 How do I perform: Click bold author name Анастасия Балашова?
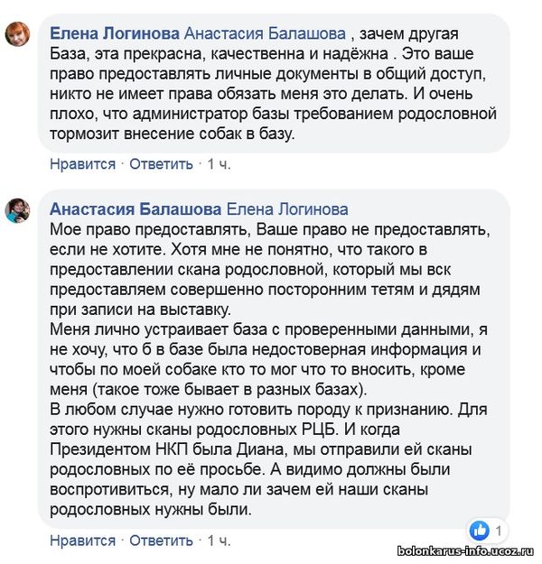[x=135, y=209]
